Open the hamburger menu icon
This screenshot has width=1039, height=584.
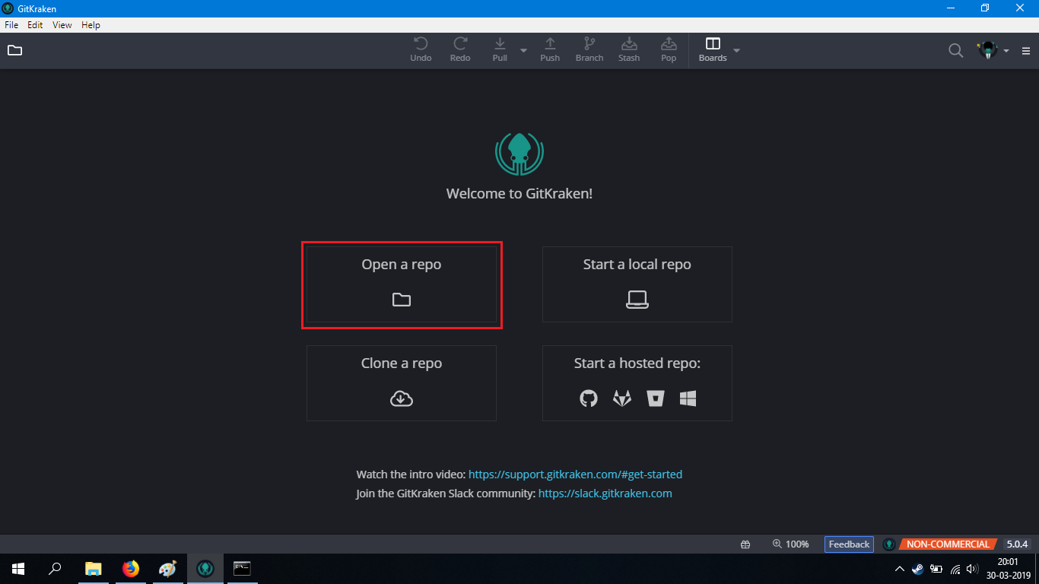coord(1026,51)
